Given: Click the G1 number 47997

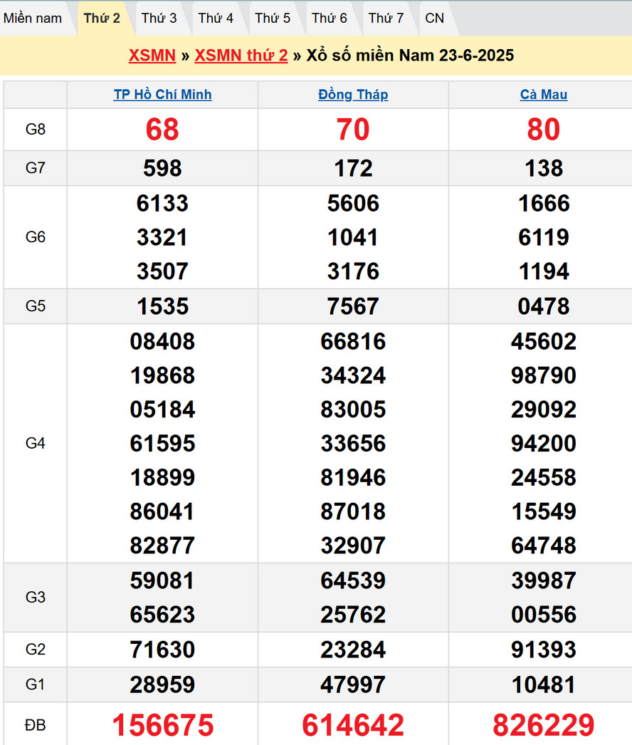Looking at the screenshot, I should point(353,685).
